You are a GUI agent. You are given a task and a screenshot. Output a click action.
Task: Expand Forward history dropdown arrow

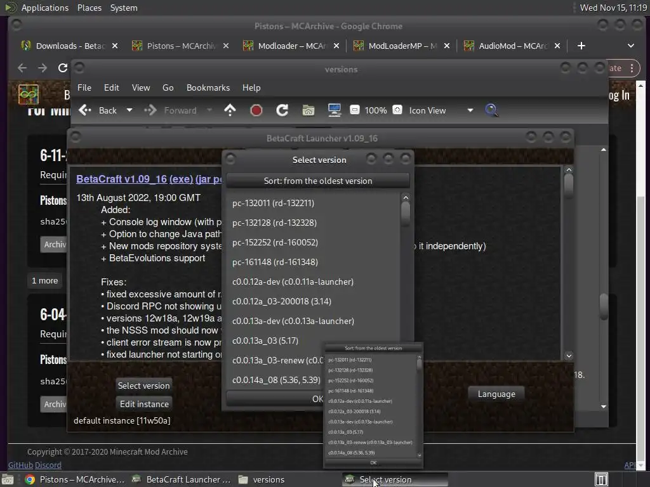pyautogui.click(x=209, y=110)
